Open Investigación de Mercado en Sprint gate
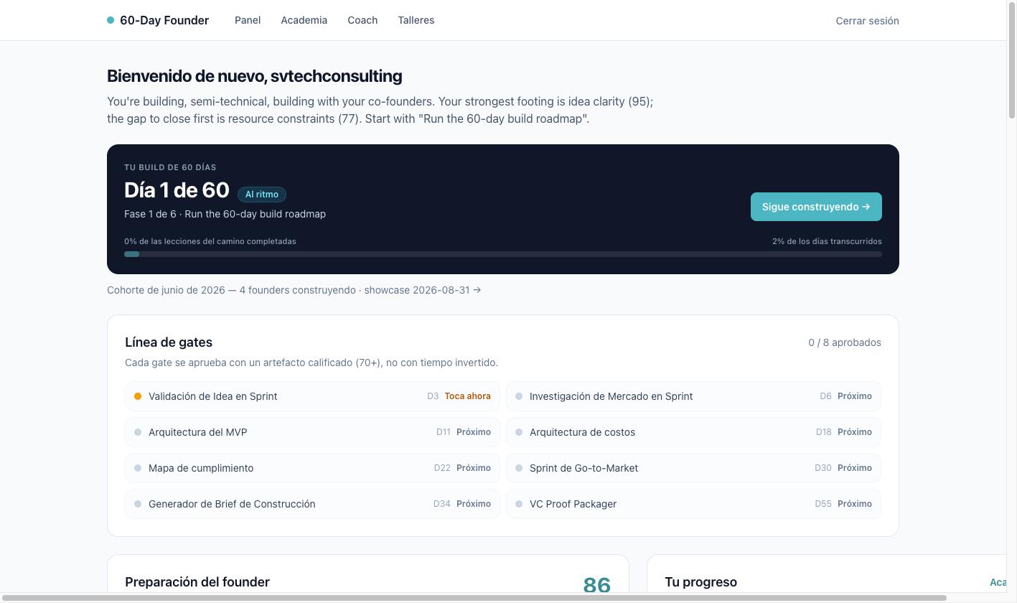 click(x=693, y=396)
